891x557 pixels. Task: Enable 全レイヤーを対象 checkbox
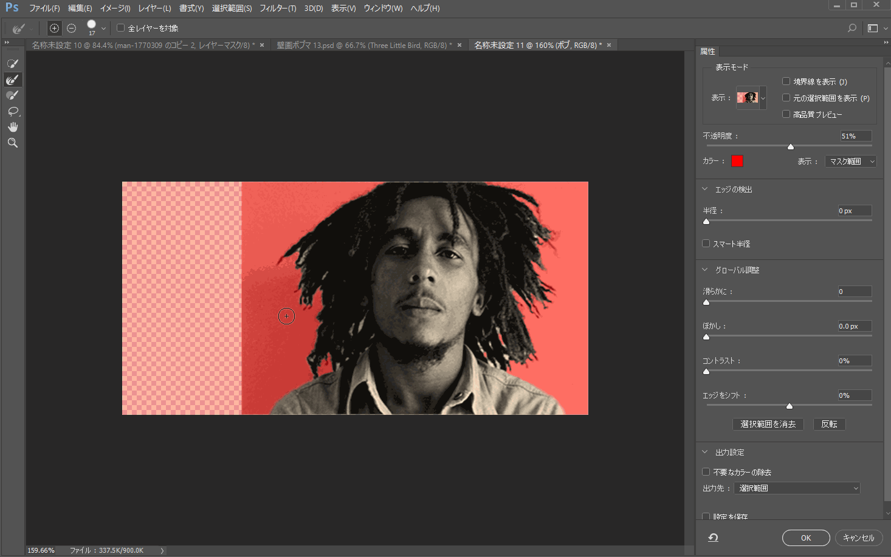[x=120, y=28]
